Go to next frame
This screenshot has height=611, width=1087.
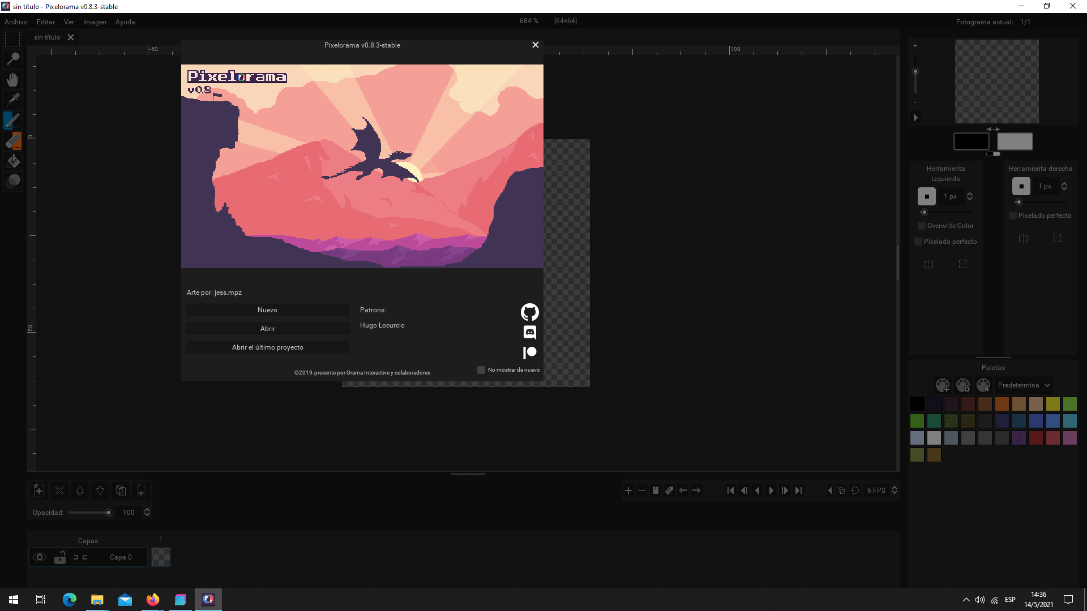pos(785,490)
